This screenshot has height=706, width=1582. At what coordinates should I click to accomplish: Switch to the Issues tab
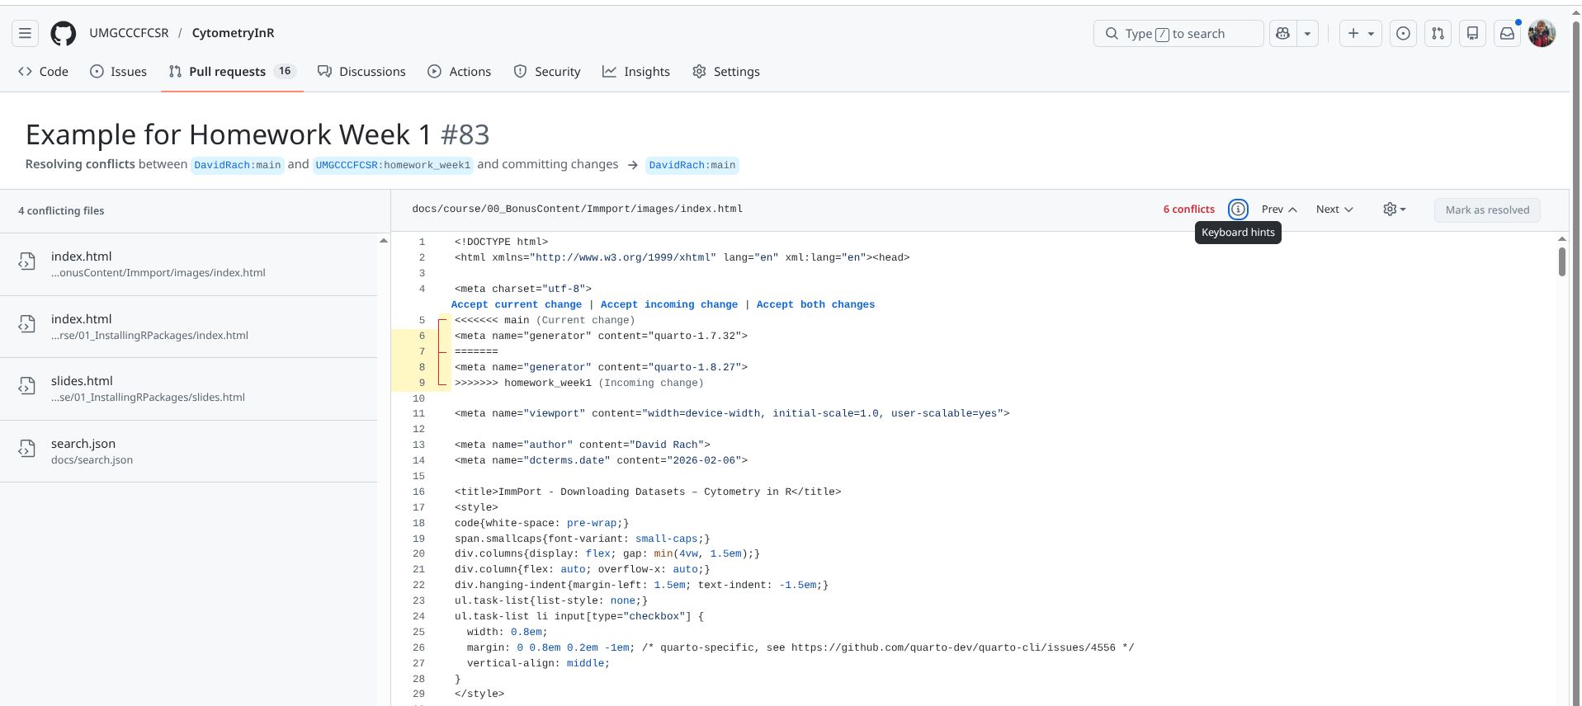pos(119,72)
